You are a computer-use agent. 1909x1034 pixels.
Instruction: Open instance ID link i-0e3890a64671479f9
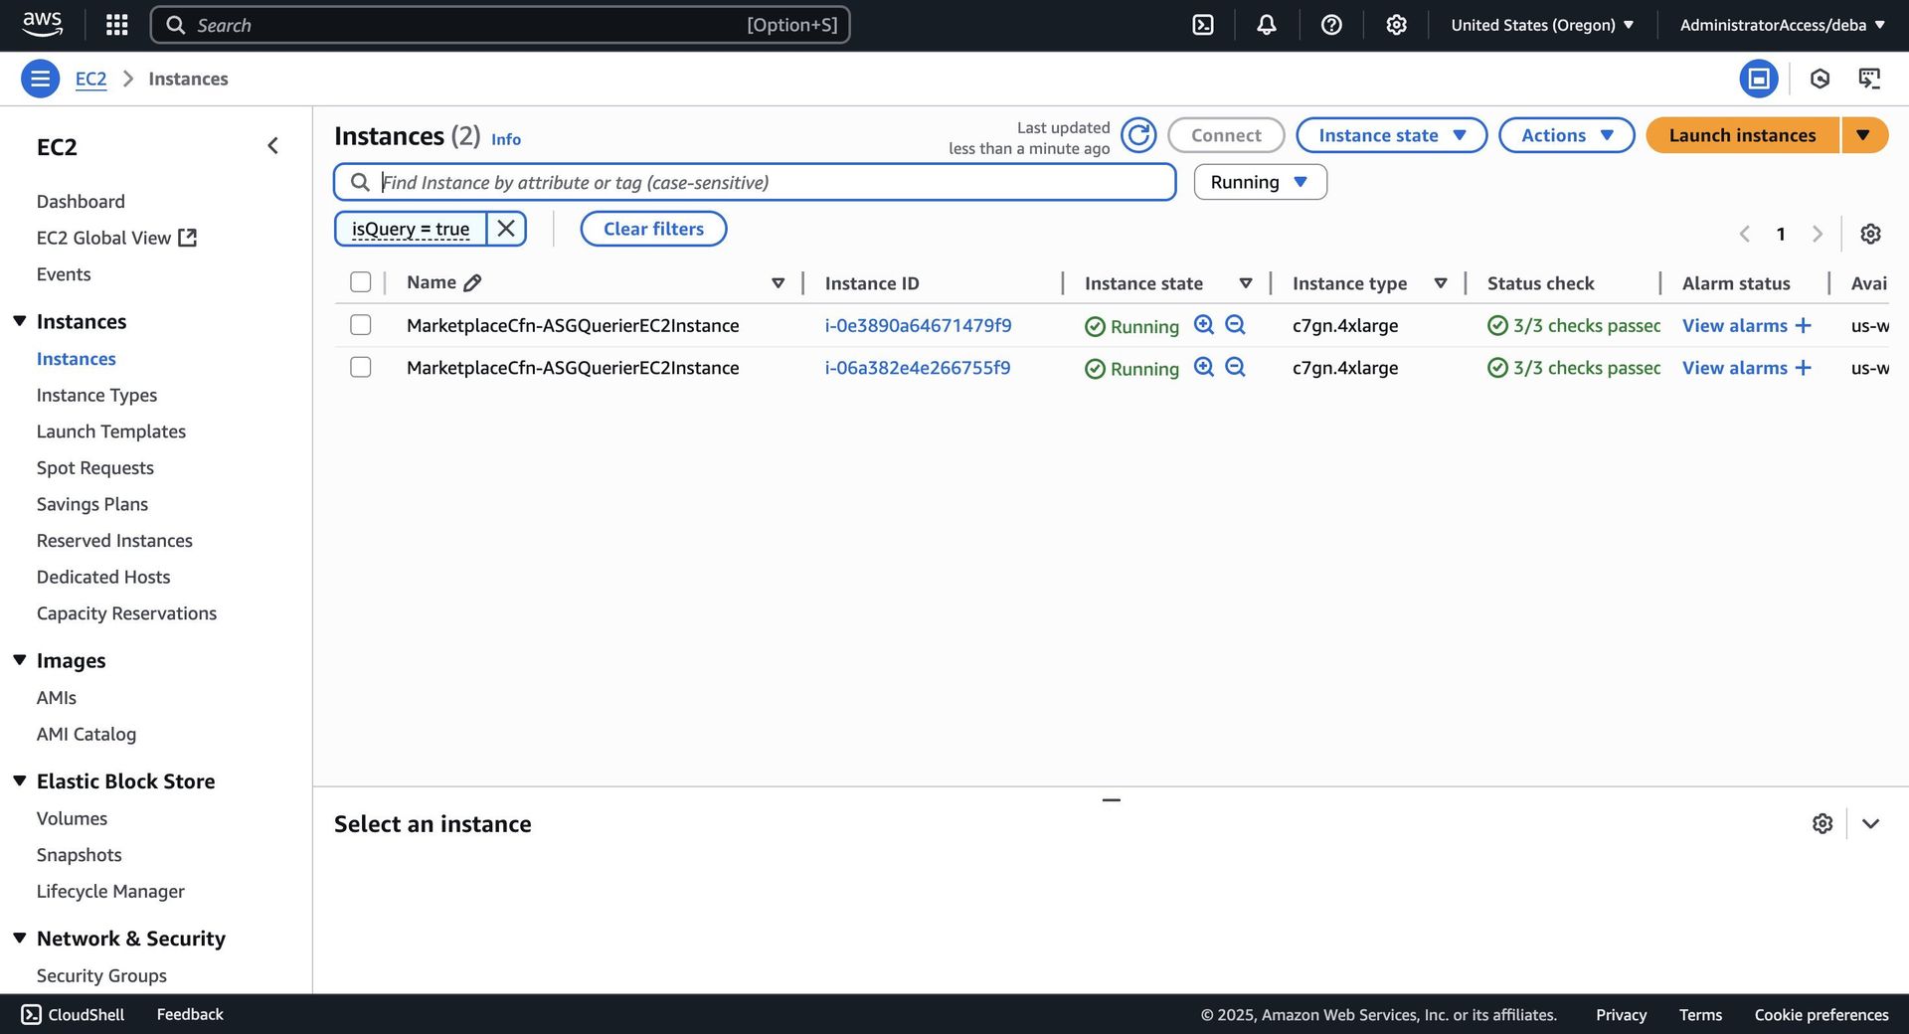click(x=918, y=325)
